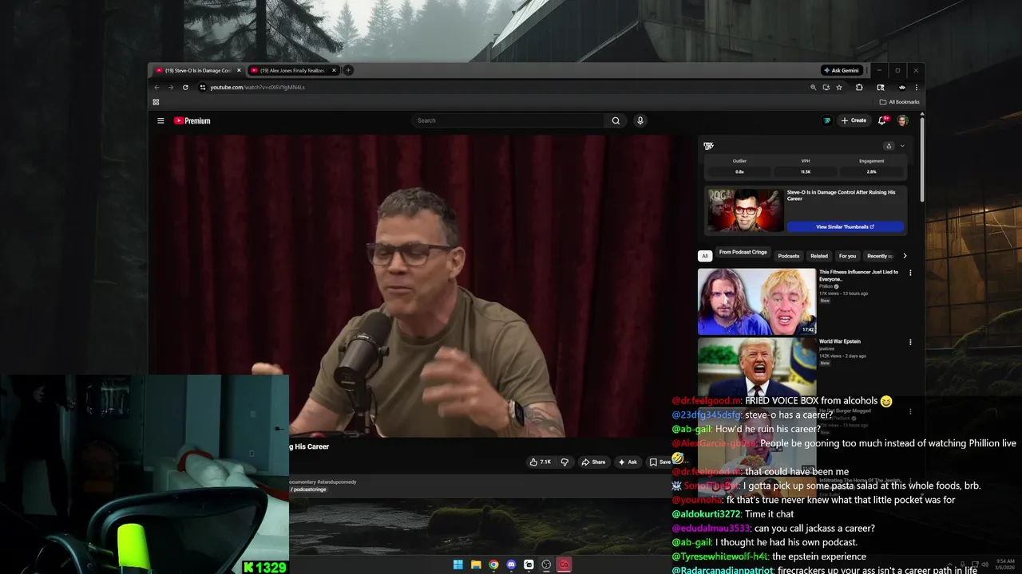Close the Steve-O browser tab
1022x574 pixels.
(x=238, y=70)
